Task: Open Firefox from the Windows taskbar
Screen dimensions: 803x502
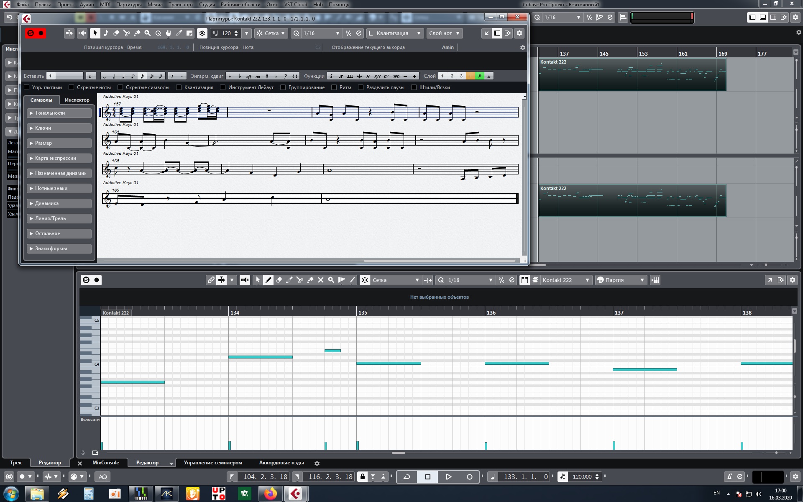Action: pyautogui.click(x=271, y=494)
